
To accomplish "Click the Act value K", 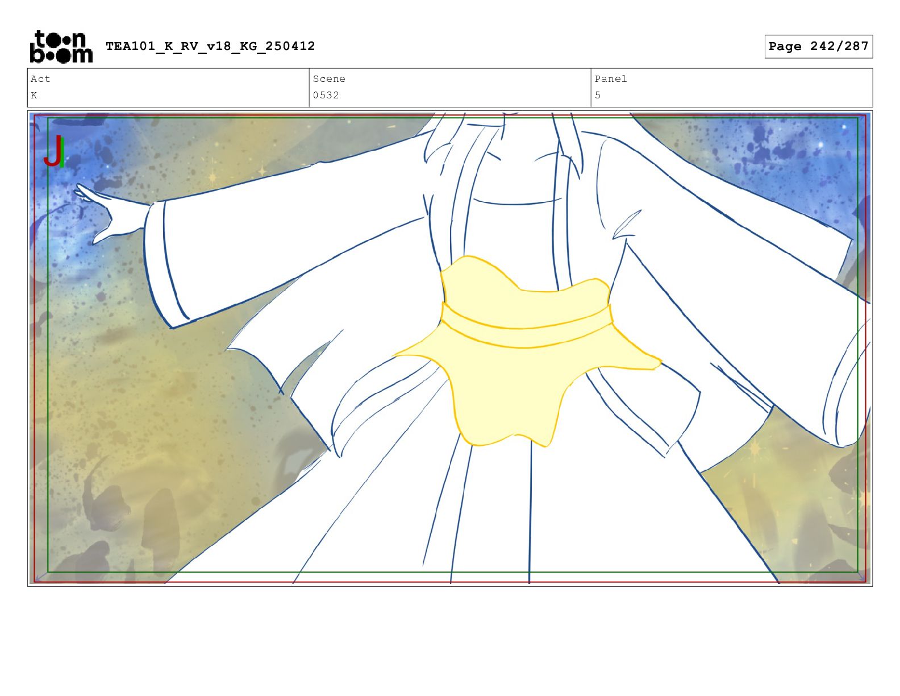I will [34, 96].
